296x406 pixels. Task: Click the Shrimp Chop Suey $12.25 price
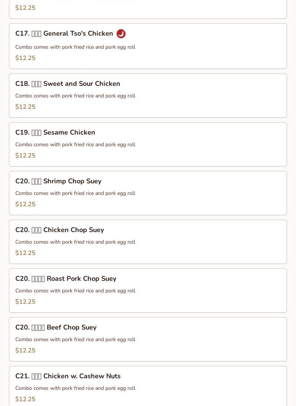[x=25, y=204]
